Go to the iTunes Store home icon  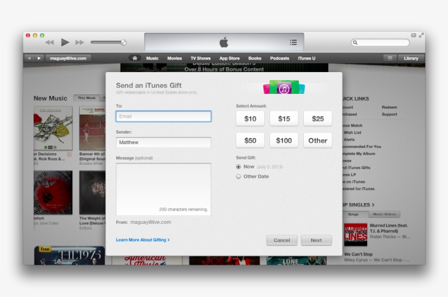[x=134, y=58]
